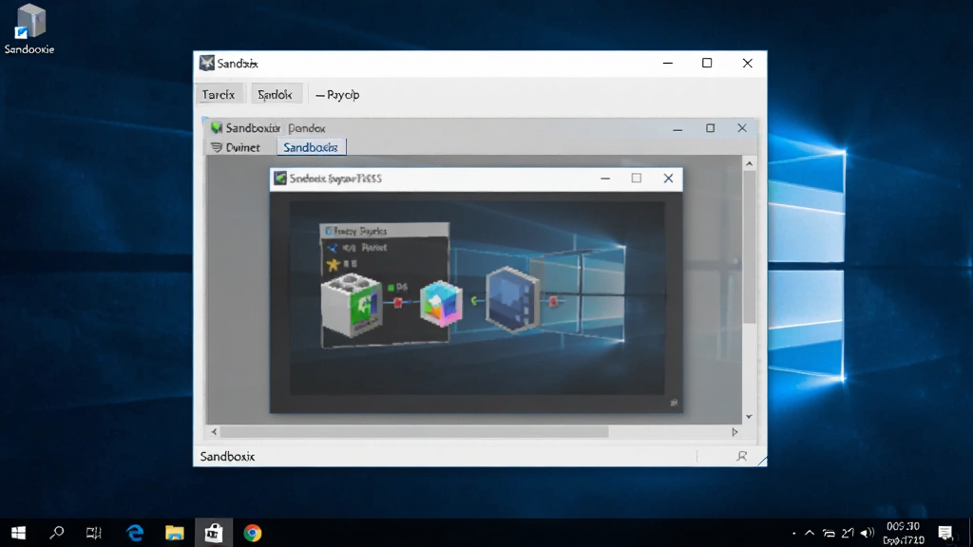Close the outer Sandbxix window
973x547 pixels.
748,64
